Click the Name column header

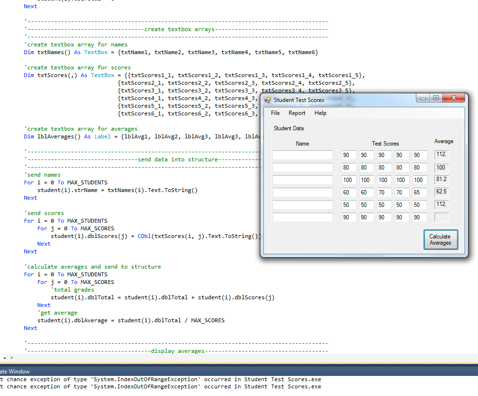click(x=303, y=144)
